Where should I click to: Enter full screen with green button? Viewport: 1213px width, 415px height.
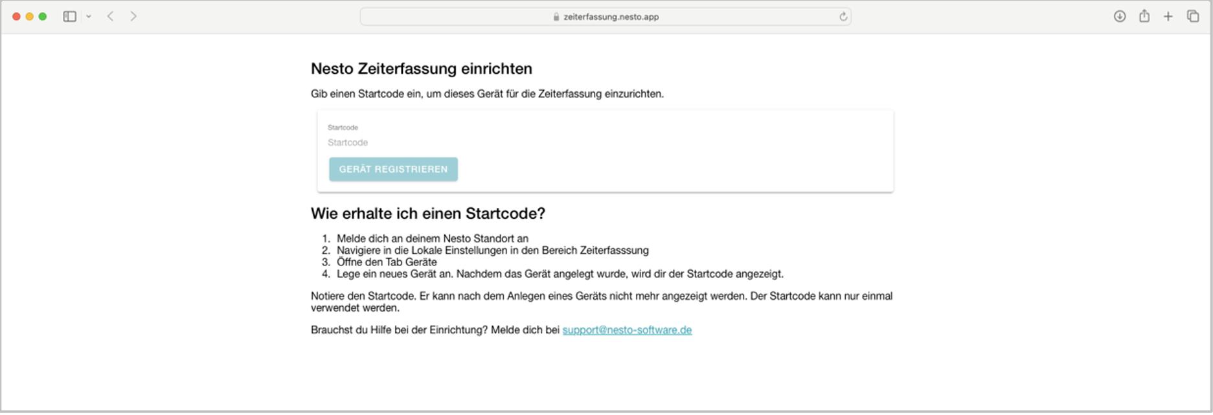[x=43, y=17]
